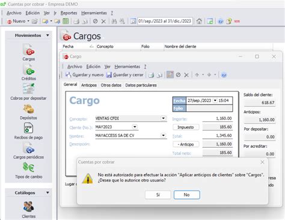Click help icon in Cargo toolbar
This screenshot has height=220, width=285.
(224, 75)
